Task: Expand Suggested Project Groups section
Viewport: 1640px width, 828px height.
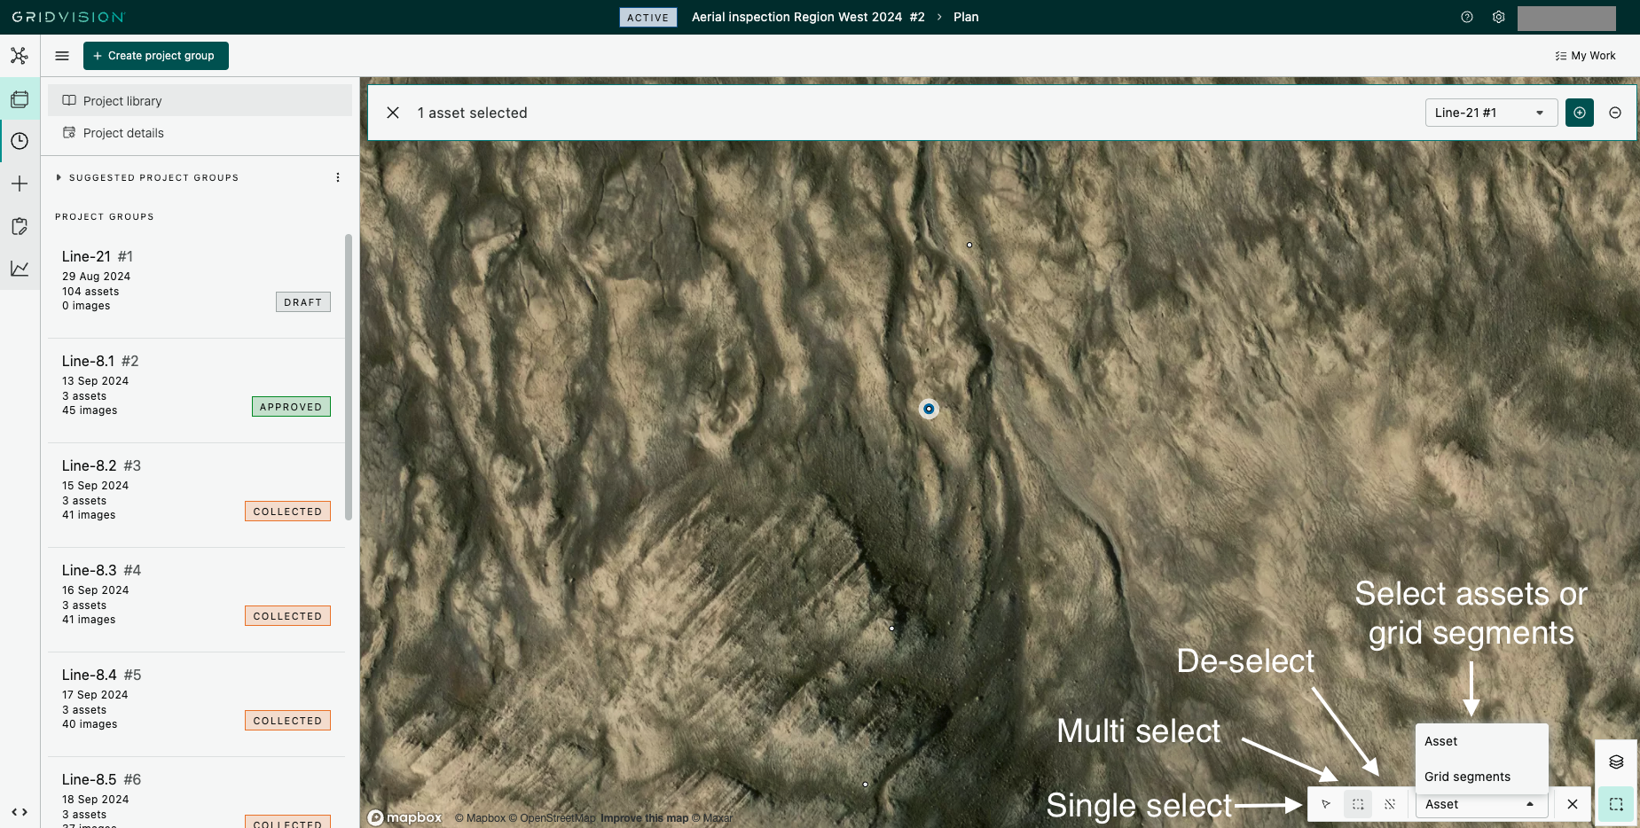Action: pos(59,177)
